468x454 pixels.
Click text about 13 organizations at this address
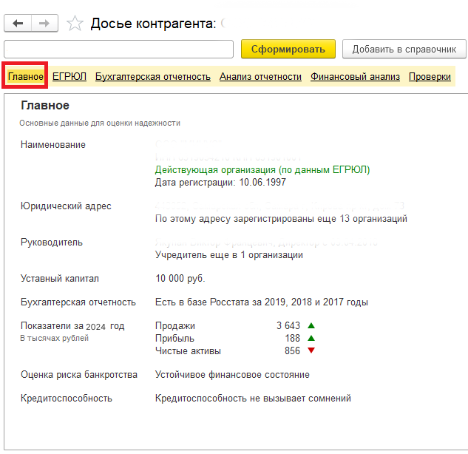tap(281, 219)
